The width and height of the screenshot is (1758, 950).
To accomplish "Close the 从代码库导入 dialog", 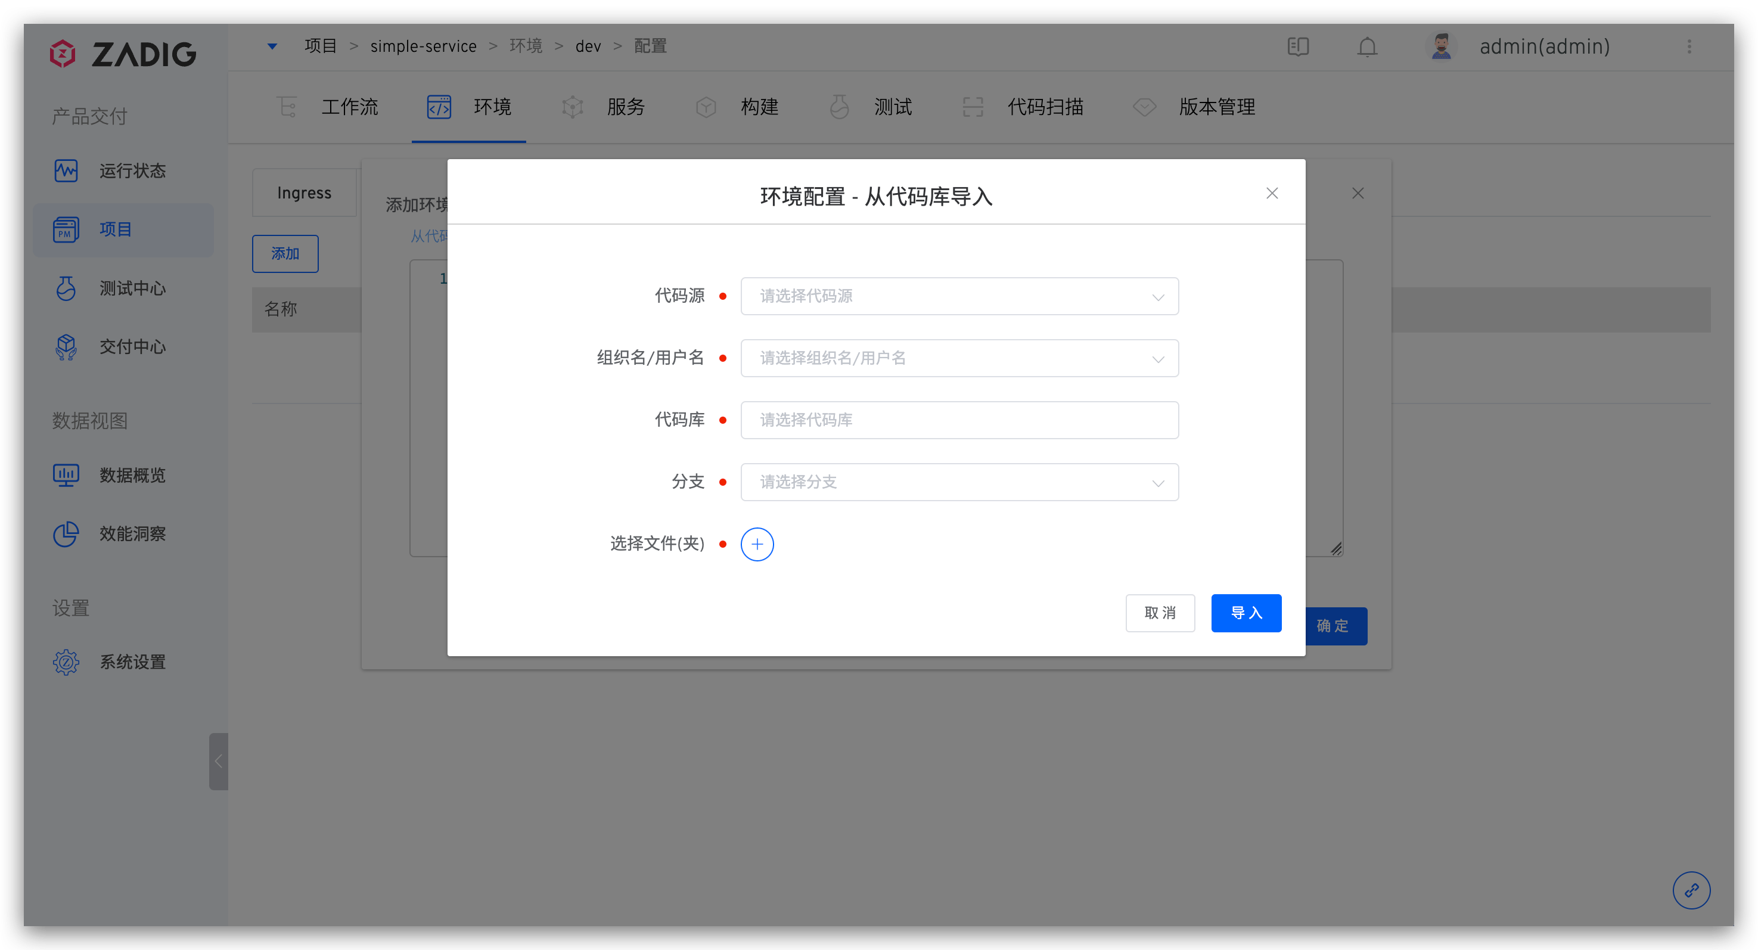I will click(1271, 194).
